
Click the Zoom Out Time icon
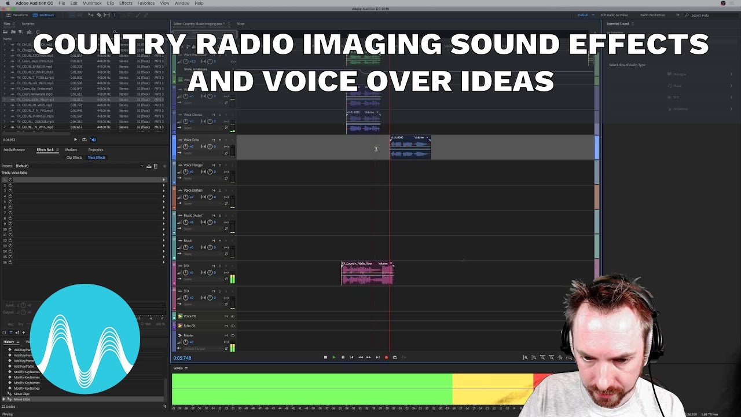coord(551,357)
